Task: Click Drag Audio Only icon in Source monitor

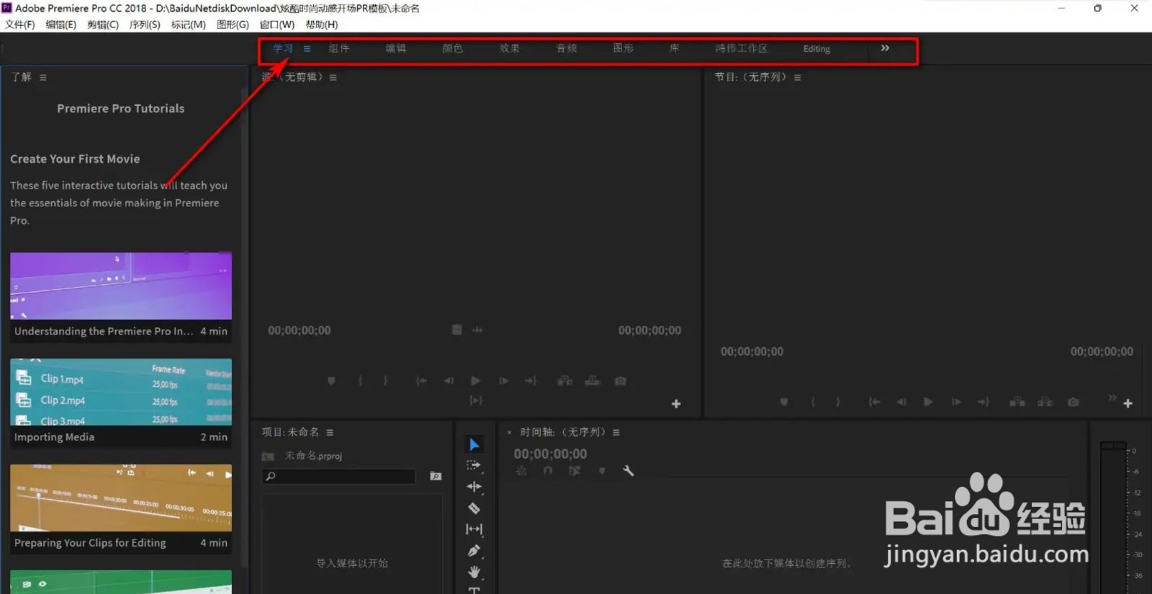Action: tap(477, 330)
